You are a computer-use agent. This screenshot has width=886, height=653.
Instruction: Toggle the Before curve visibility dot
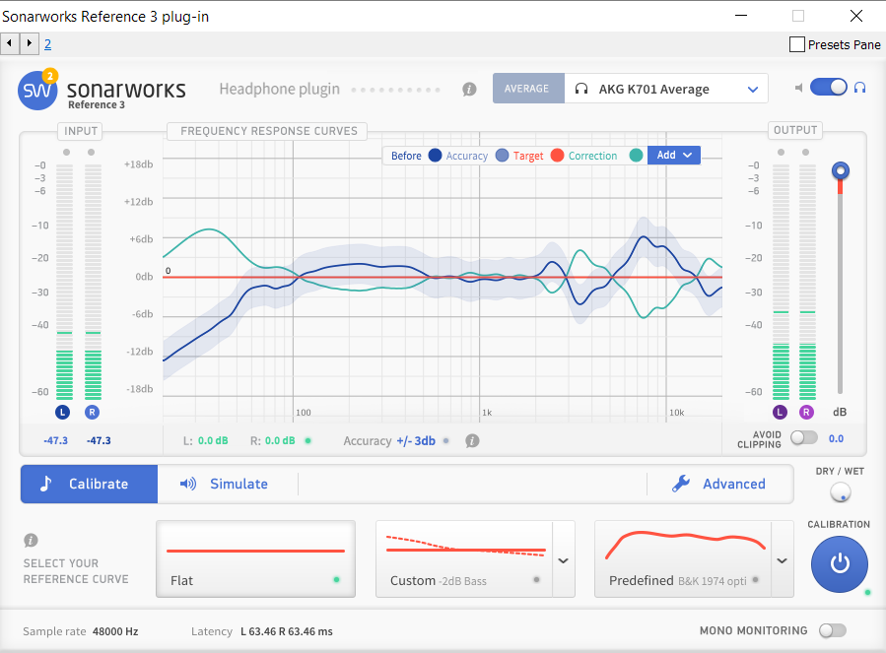(435, 156)
